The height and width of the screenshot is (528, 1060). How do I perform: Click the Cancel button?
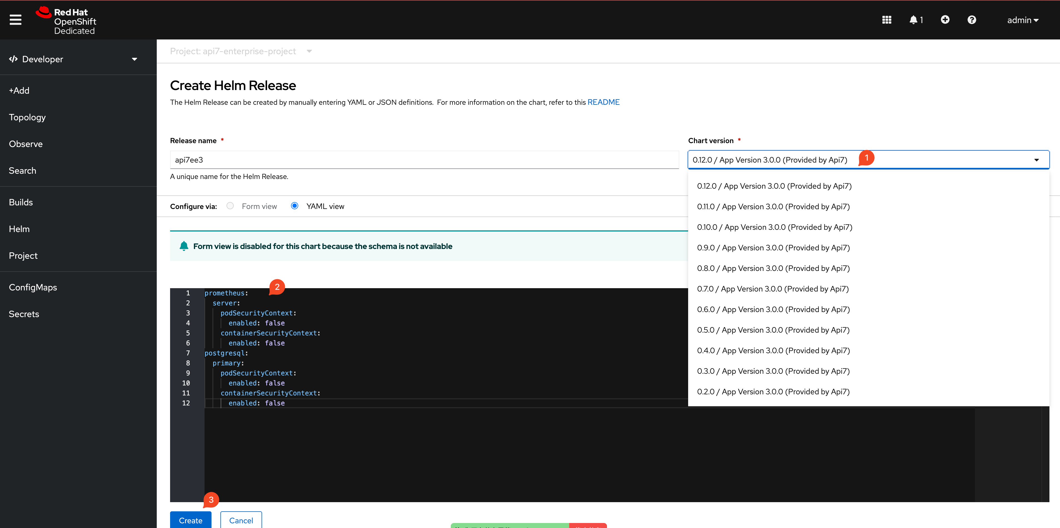pos(241,520)
